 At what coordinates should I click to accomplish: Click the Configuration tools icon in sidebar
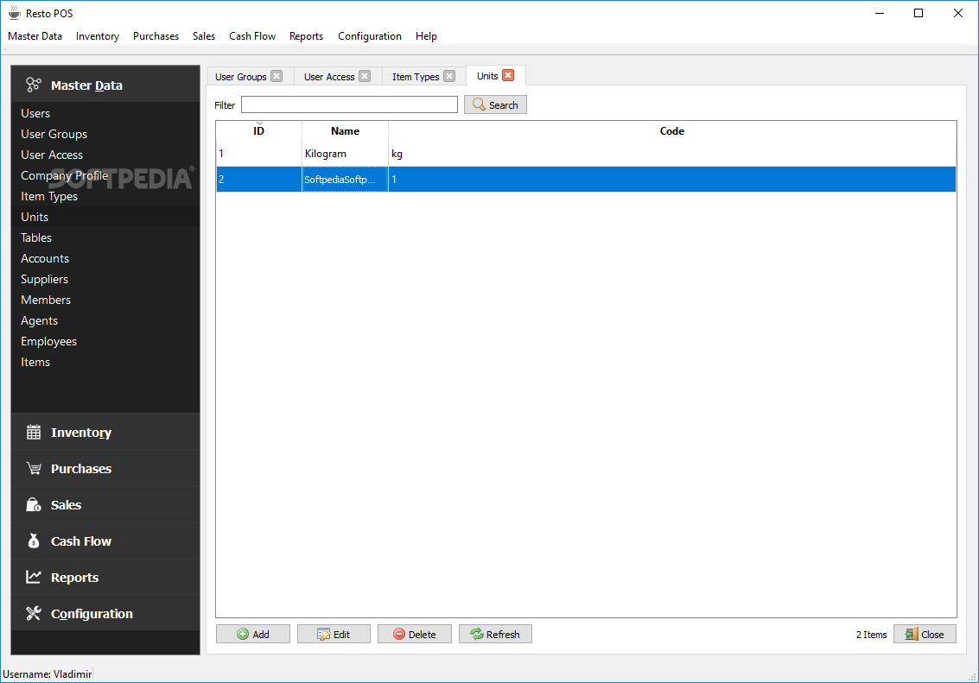pyautogui.click(x=34, y=613)
